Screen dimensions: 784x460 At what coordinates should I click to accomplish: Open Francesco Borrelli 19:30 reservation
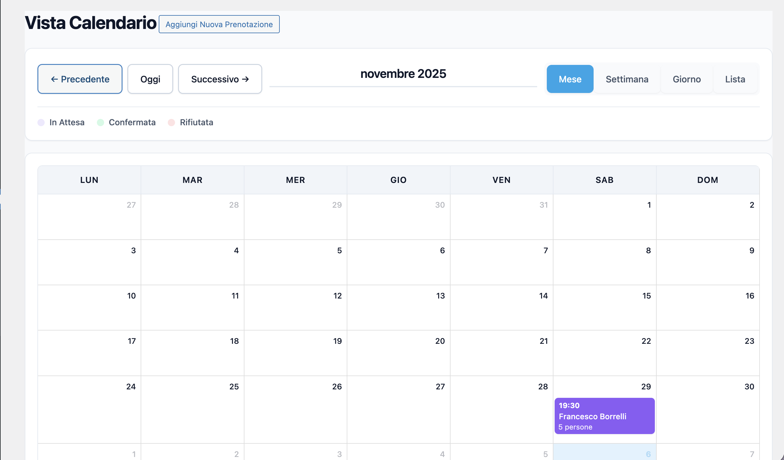pyautogui.click(x=604, y=416)
